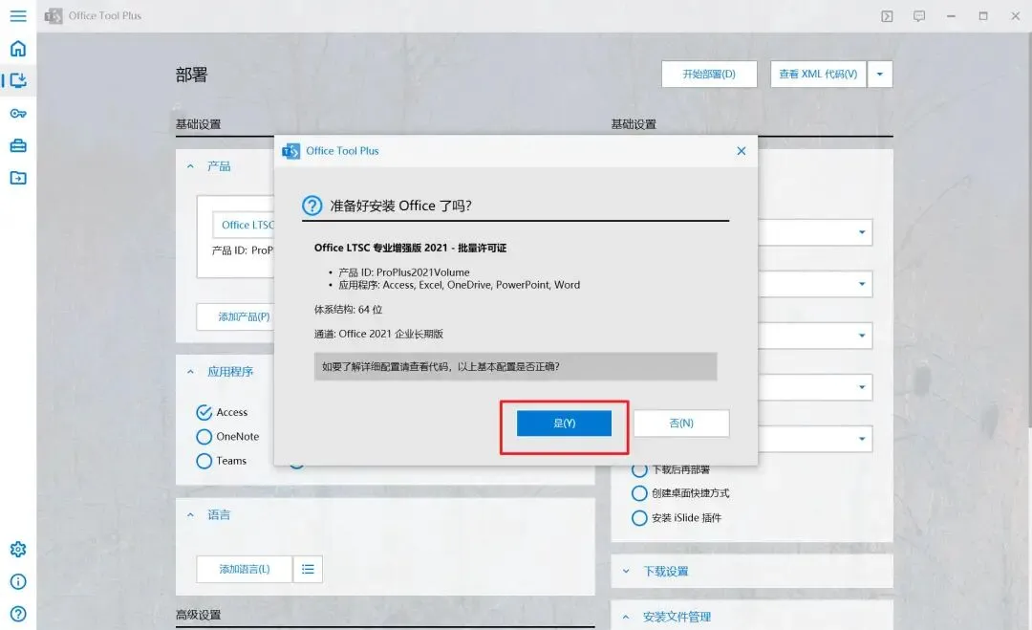Click the 添加语言(L) button
1032x630 pixels.
[x=245, y=570]
